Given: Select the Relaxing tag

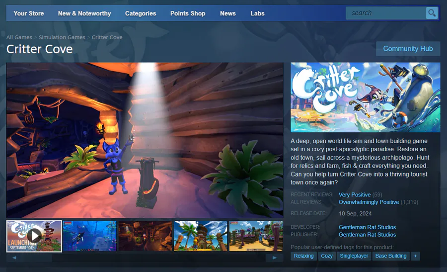Looking at the screenshot, I should point(303,256).
